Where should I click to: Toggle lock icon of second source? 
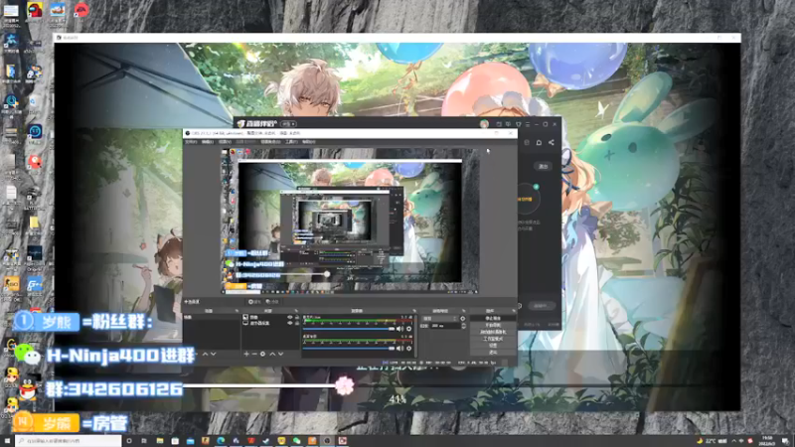tap(297, 324)
